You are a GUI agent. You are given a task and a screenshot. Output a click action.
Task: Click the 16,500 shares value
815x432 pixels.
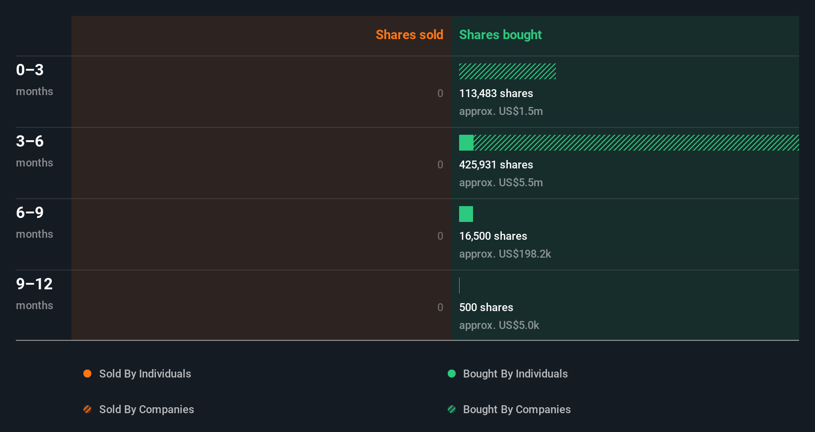pos(493,236)
